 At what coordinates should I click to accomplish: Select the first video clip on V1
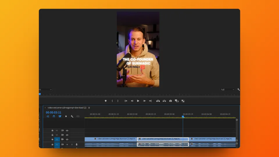pos(111,139)
